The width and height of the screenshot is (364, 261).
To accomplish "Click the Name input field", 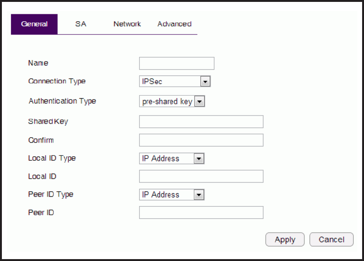I will [177, 63].
